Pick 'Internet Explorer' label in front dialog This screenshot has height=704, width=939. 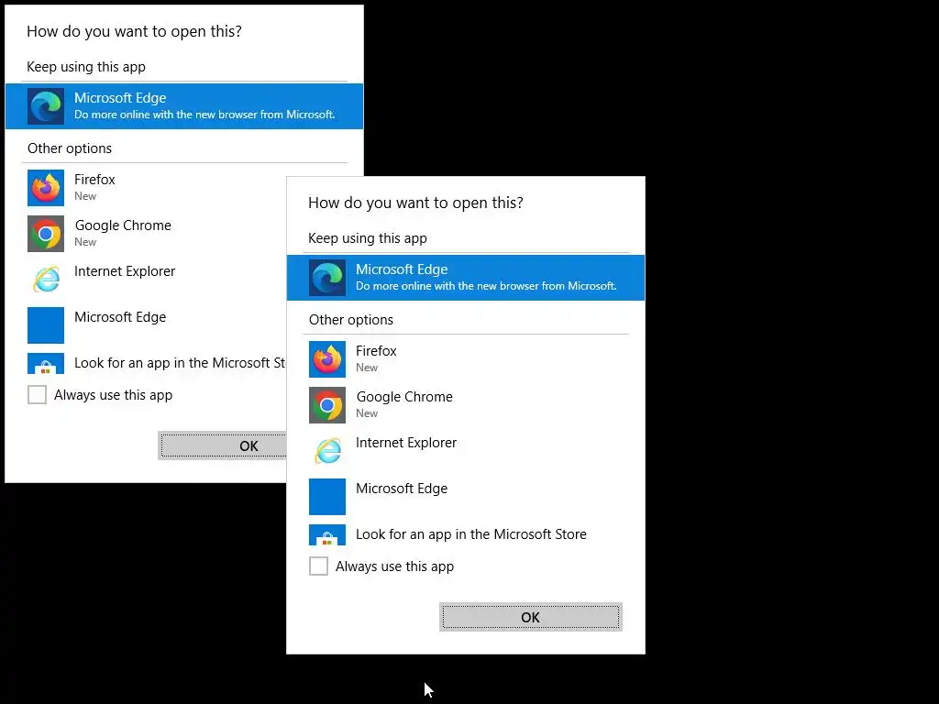point(406,443)
